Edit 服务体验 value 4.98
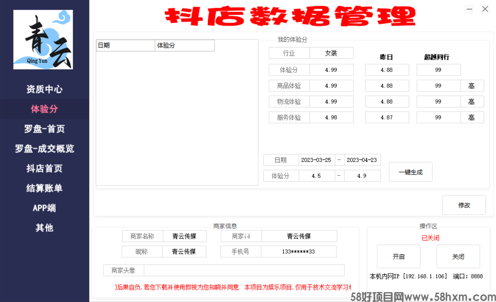The width and height of the screenshot is (496, 302). tap(331, 117)
